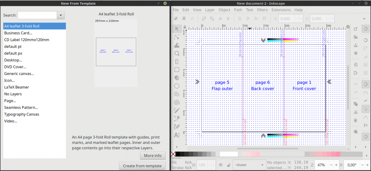This screenshot has height=171, width=371.
Task: Open the Outer layer dropdown in status bar
Action: pyautogui.click(x=249, y=165)
